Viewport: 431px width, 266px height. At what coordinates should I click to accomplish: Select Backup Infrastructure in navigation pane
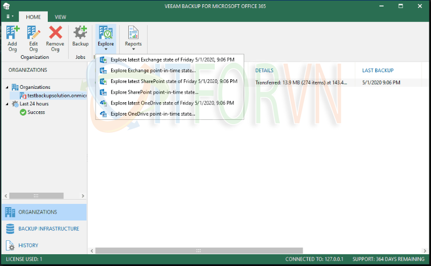pos(48,229)
